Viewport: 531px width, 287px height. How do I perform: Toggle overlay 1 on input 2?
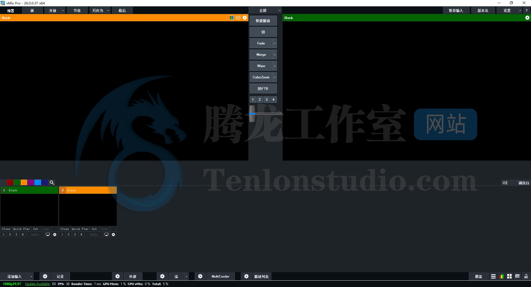coord(62,235)
